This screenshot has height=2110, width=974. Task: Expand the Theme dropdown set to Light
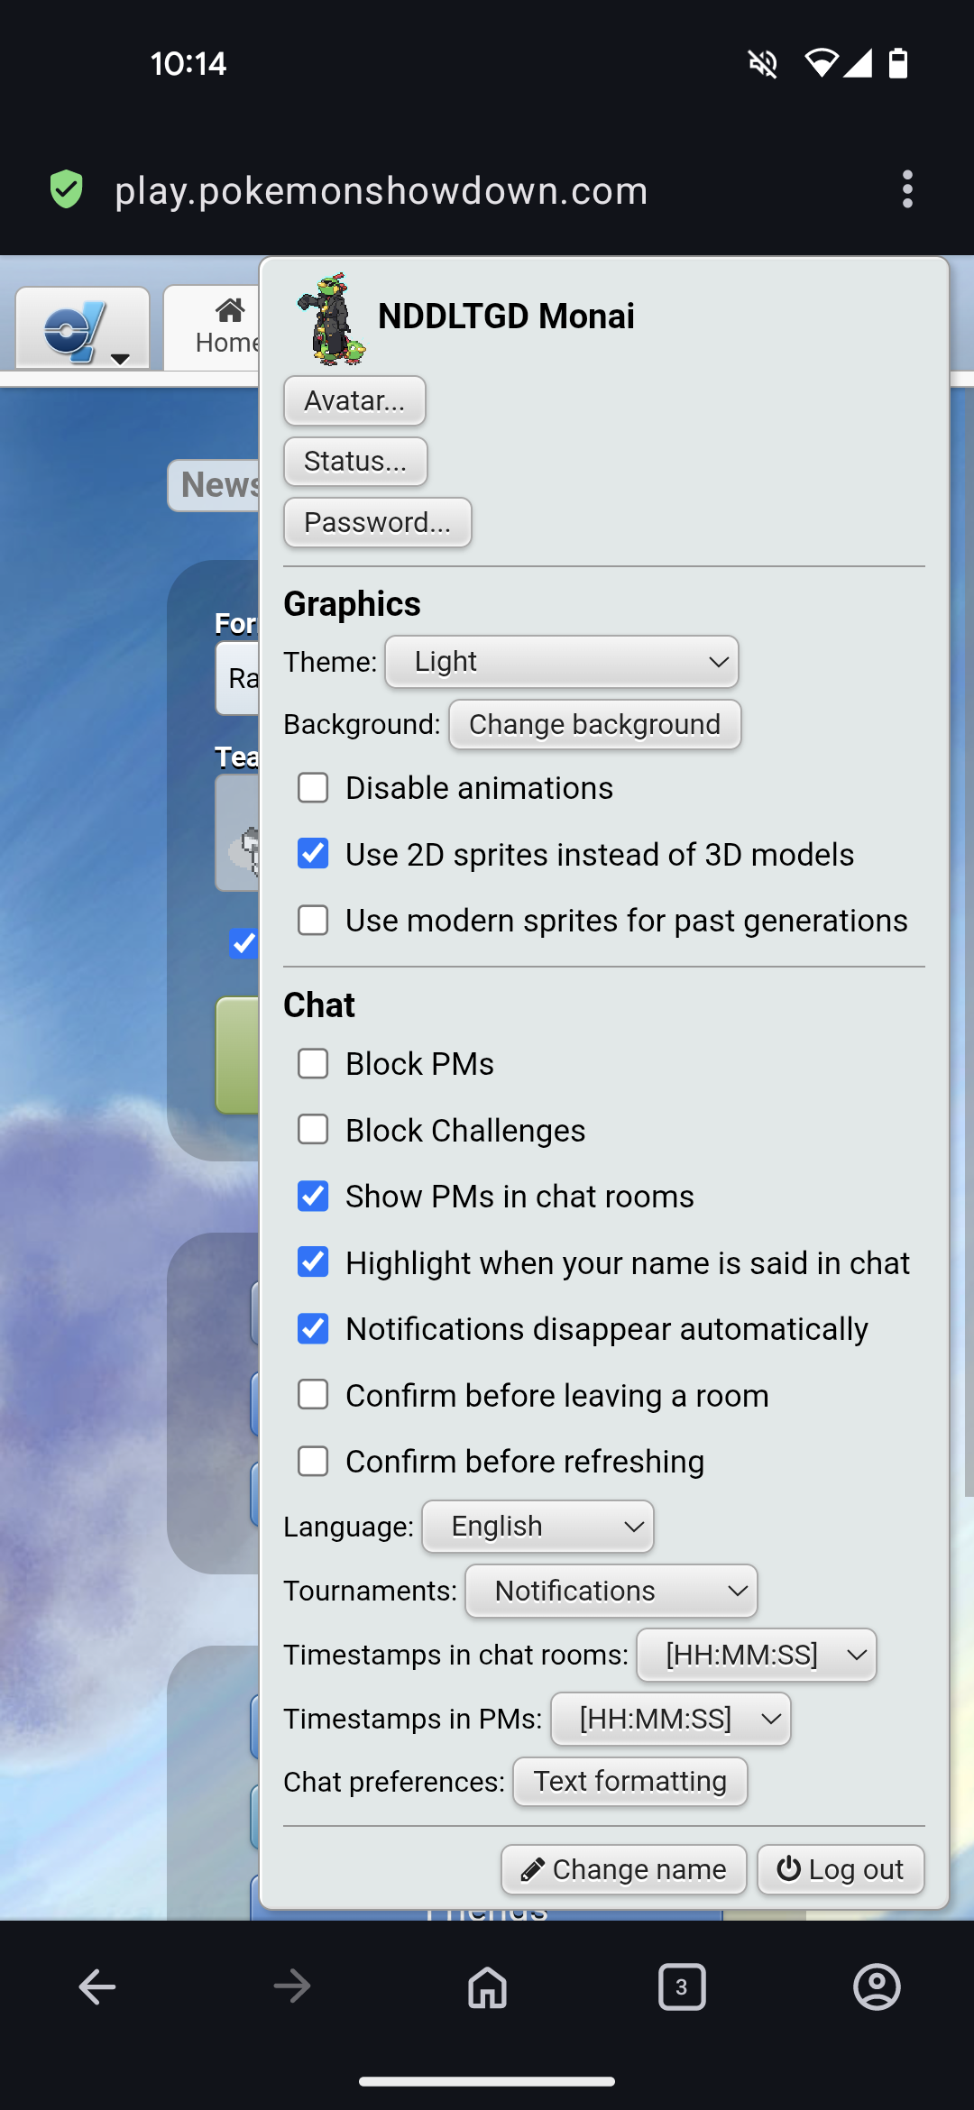tap(561, 662)
